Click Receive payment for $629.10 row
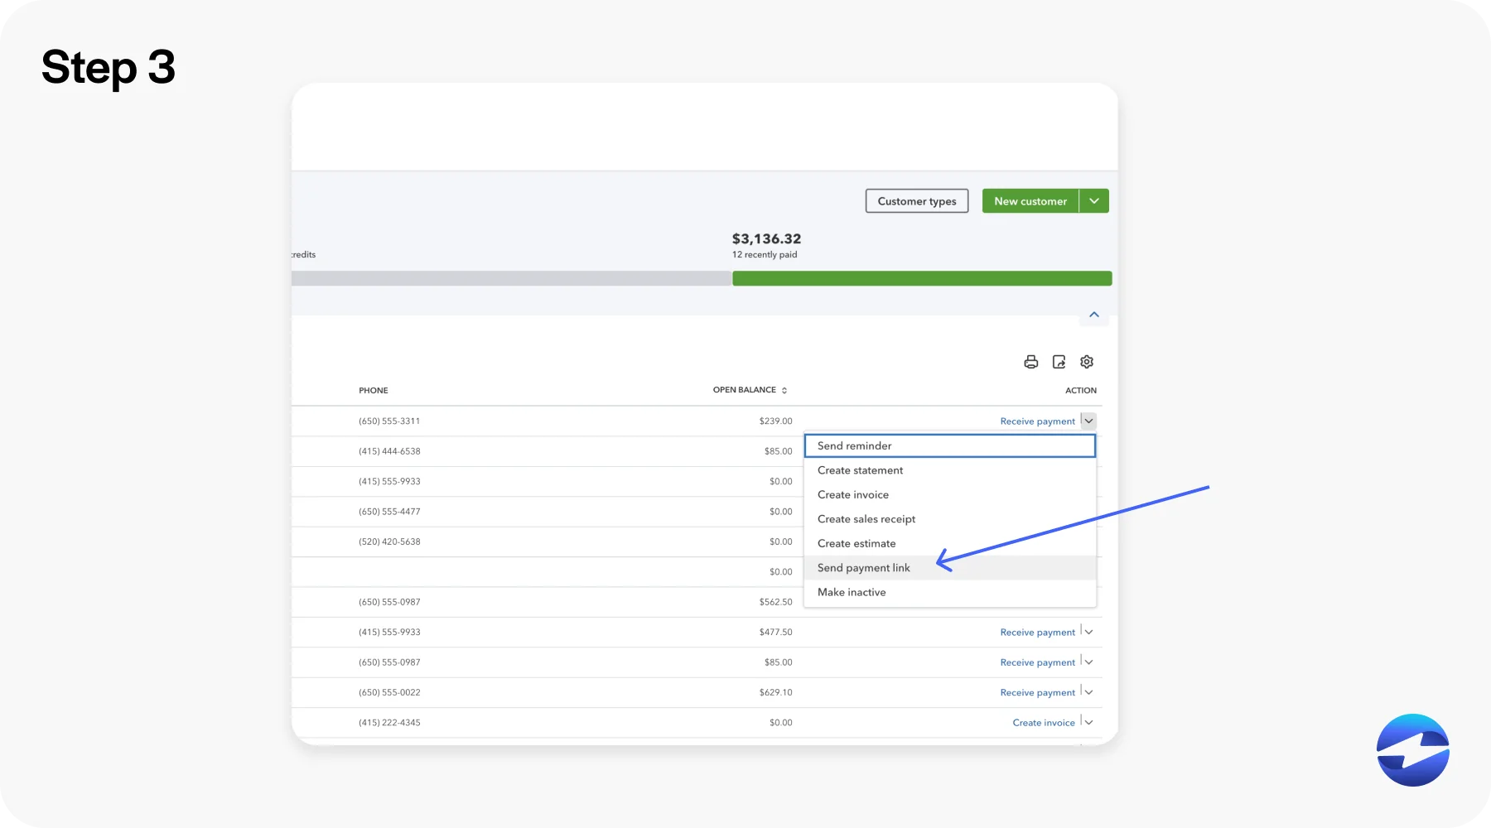 click(1037, 693)
